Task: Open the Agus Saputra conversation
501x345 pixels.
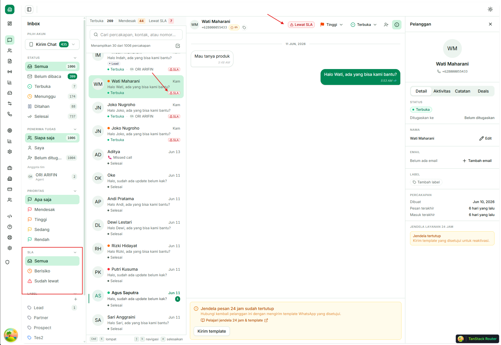Action: tap(136, 299)
